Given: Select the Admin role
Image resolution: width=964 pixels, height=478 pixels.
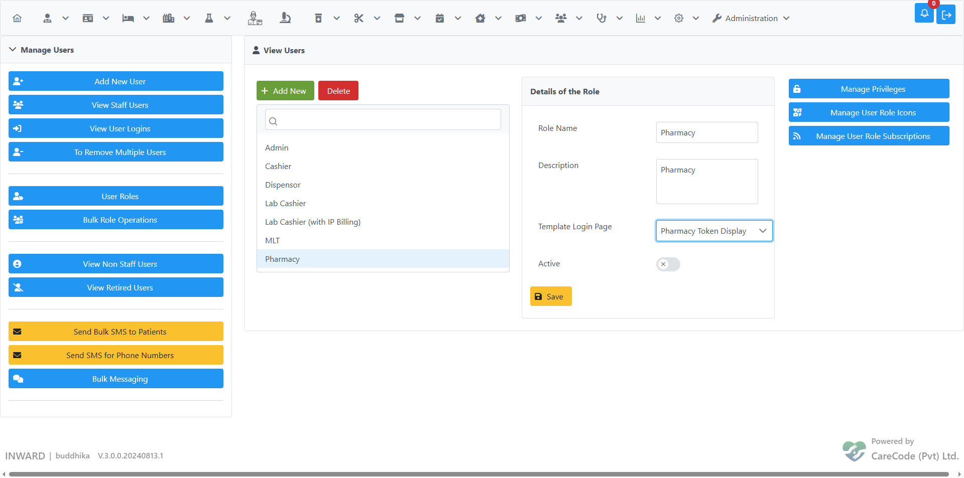Looking at the screenshot, I should (383, 147).
